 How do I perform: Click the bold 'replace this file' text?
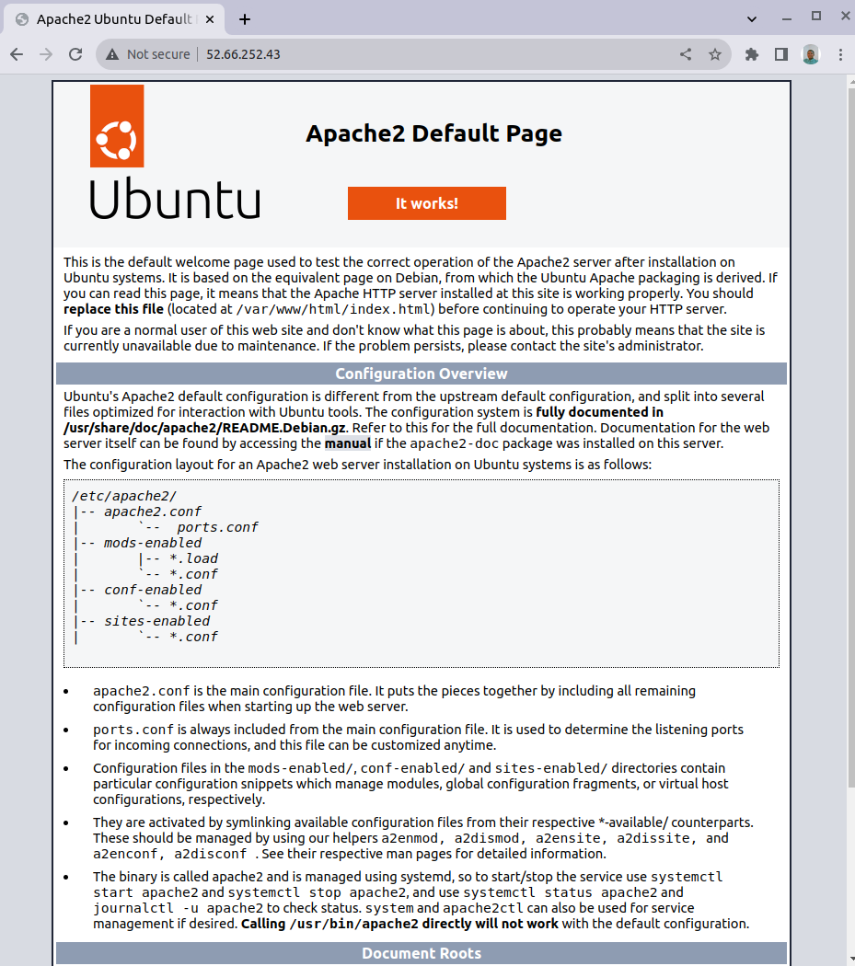(113, 309)
